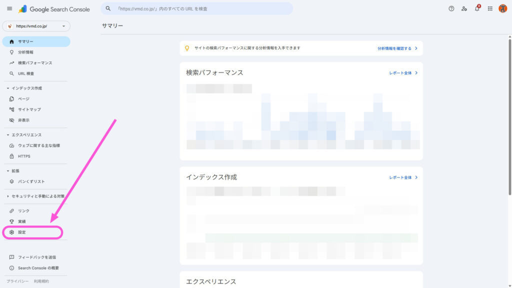Open レポート全体 for 検索パフォーマンス
This screenshot has width=512, height=288.
[x=401, y=72]
